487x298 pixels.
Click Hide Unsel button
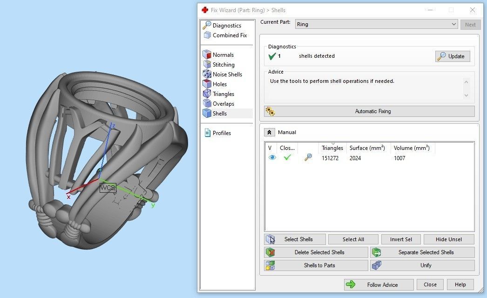[x=449, y=239]
